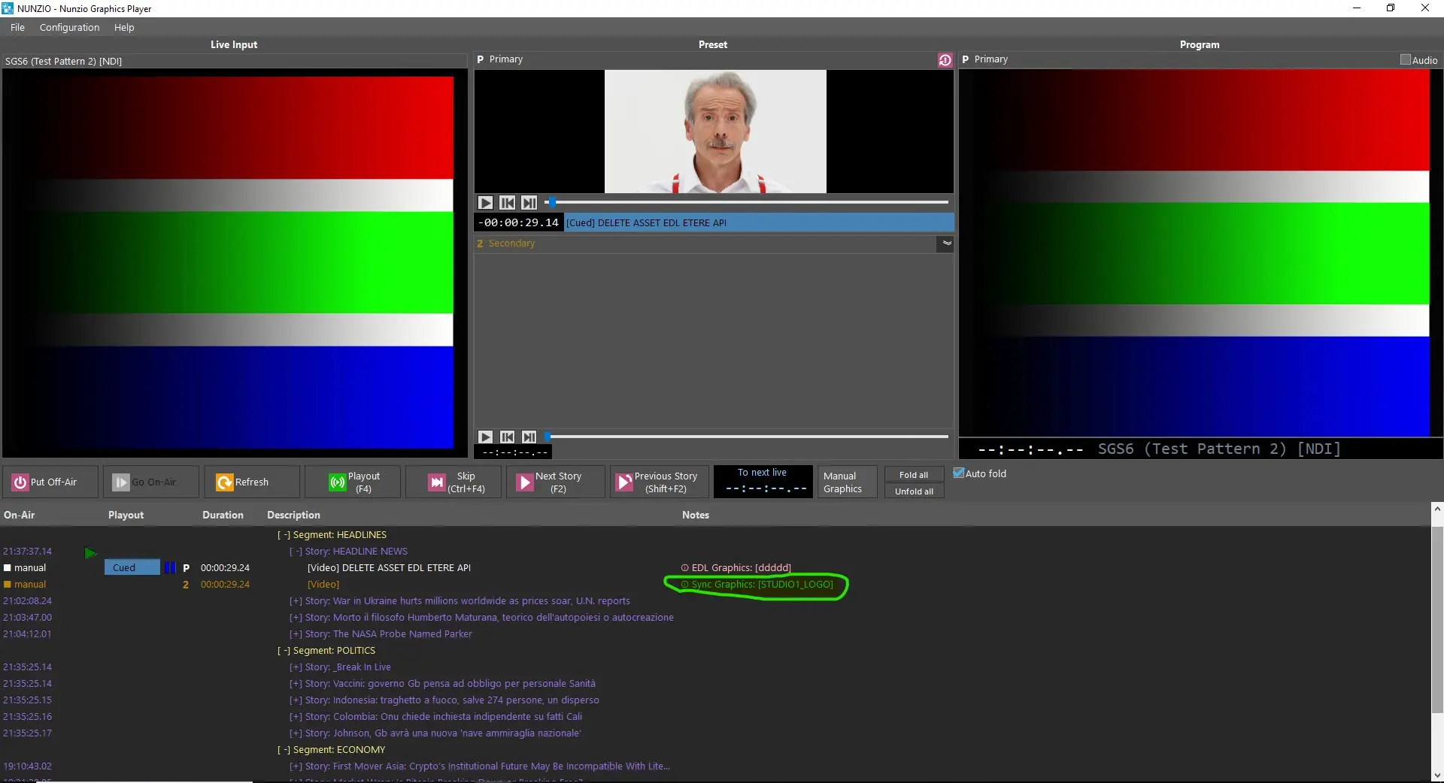The image size is (1444, 783).
Task: Click the Refresh rundown button
Action: coord(251,482)
